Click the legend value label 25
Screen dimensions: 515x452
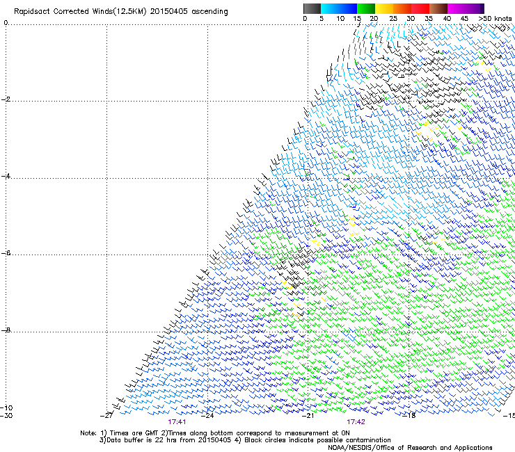393,19
